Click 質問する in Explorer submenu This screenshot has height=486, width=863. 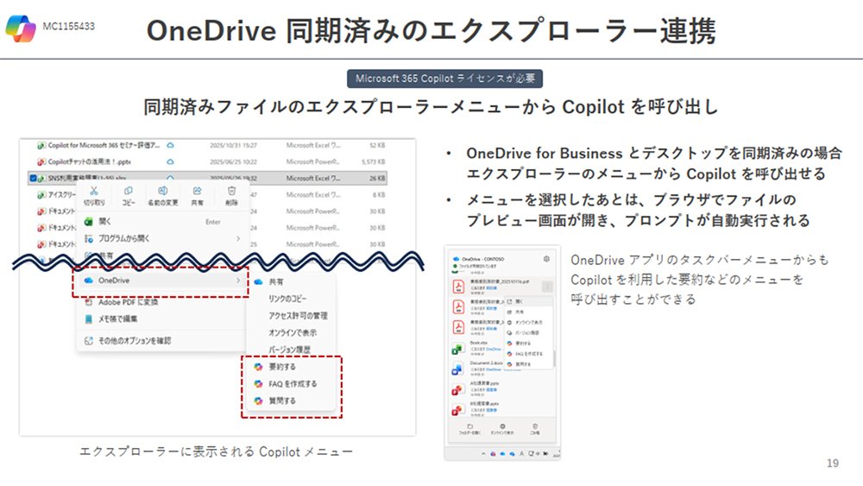click(291, 401)
